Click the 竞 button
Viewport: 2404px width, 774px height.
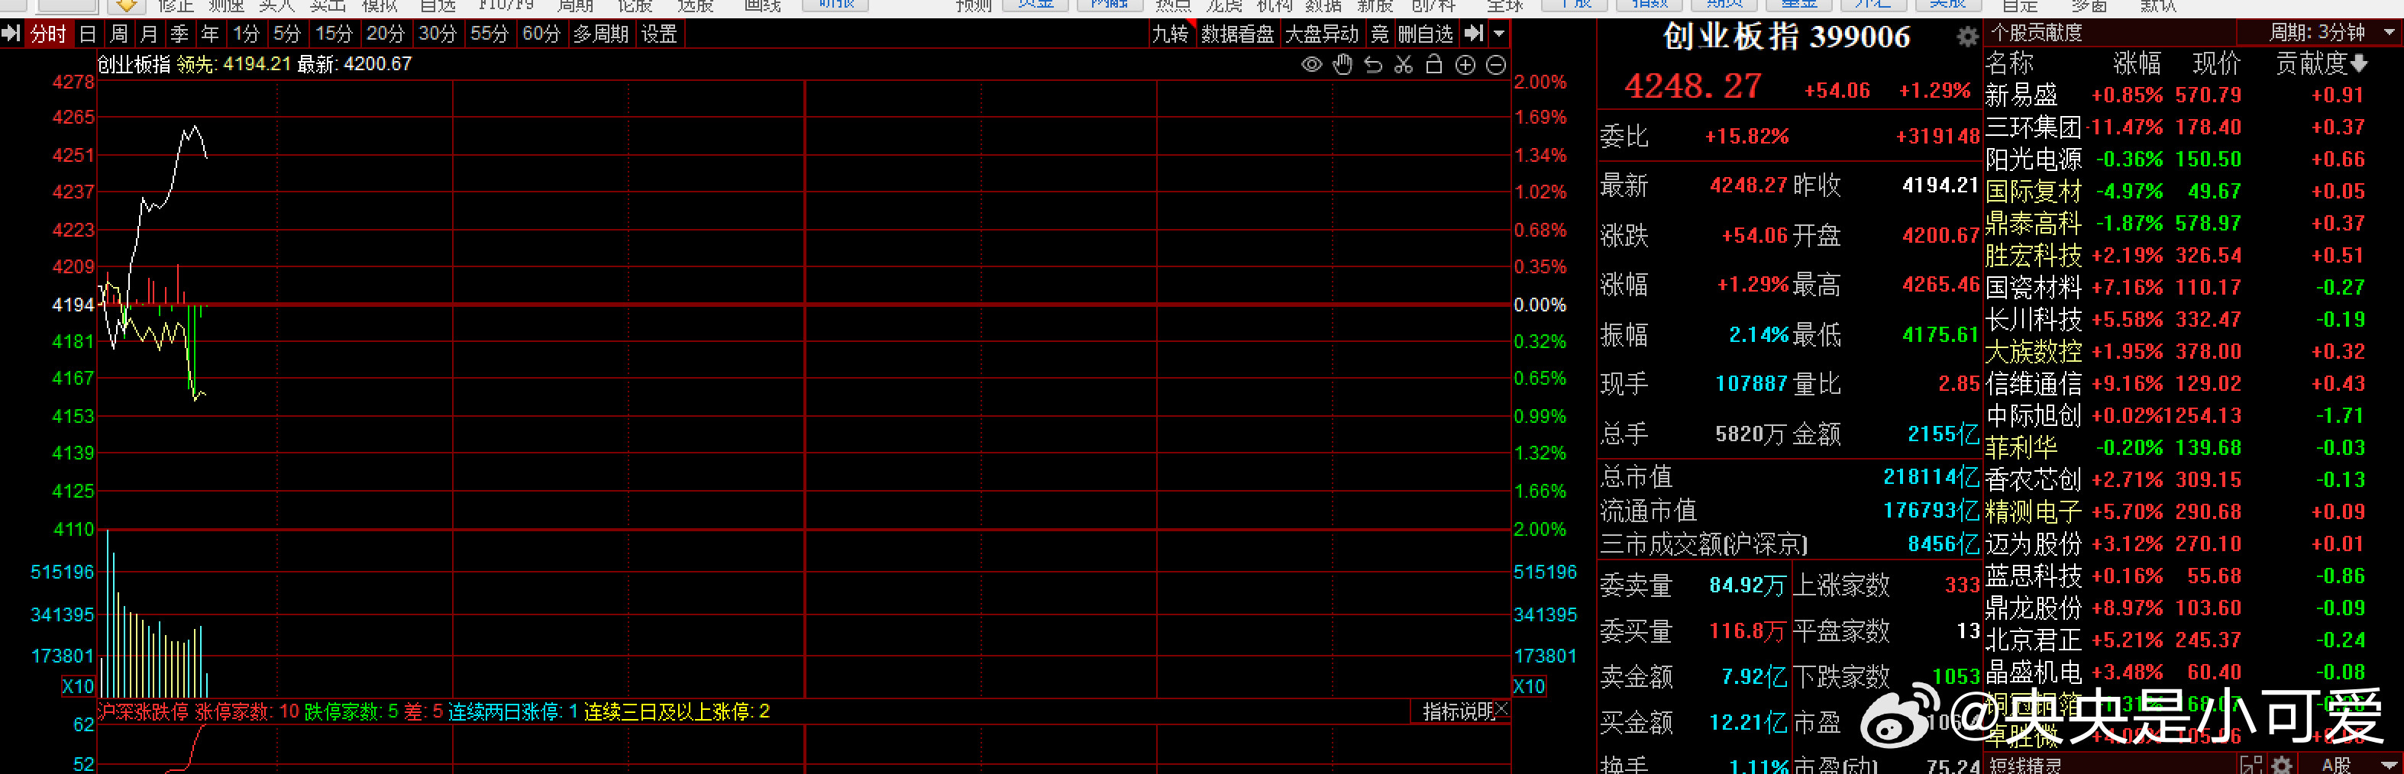click(1379, 34)
